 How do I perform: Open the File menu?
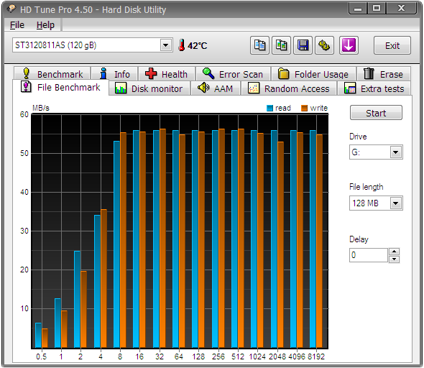pos(17,25)
